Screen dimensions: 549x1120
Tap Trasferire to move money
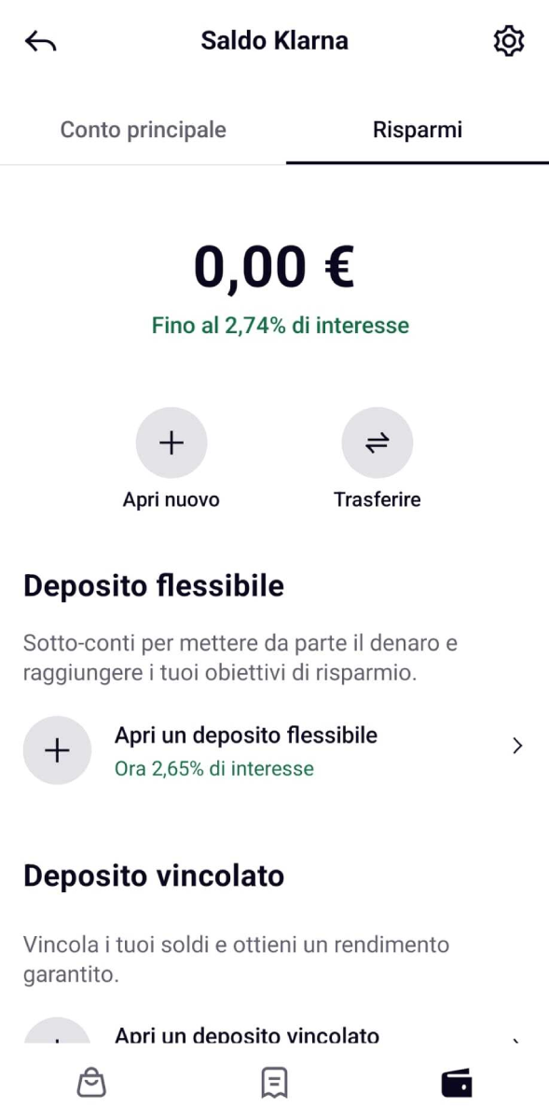point(377,498)
